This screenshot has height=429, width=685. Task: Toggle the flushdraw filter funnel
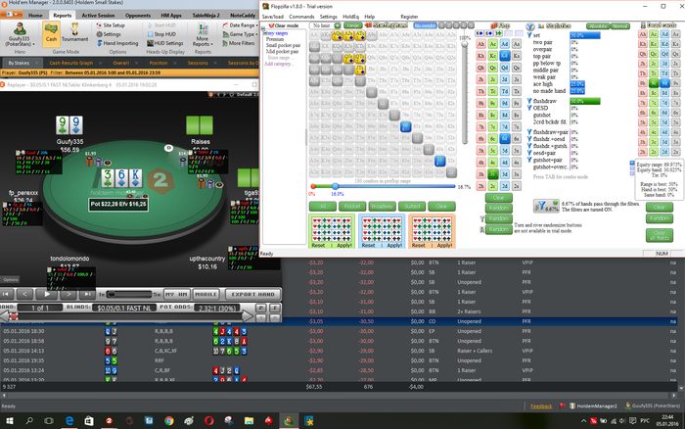529,101
